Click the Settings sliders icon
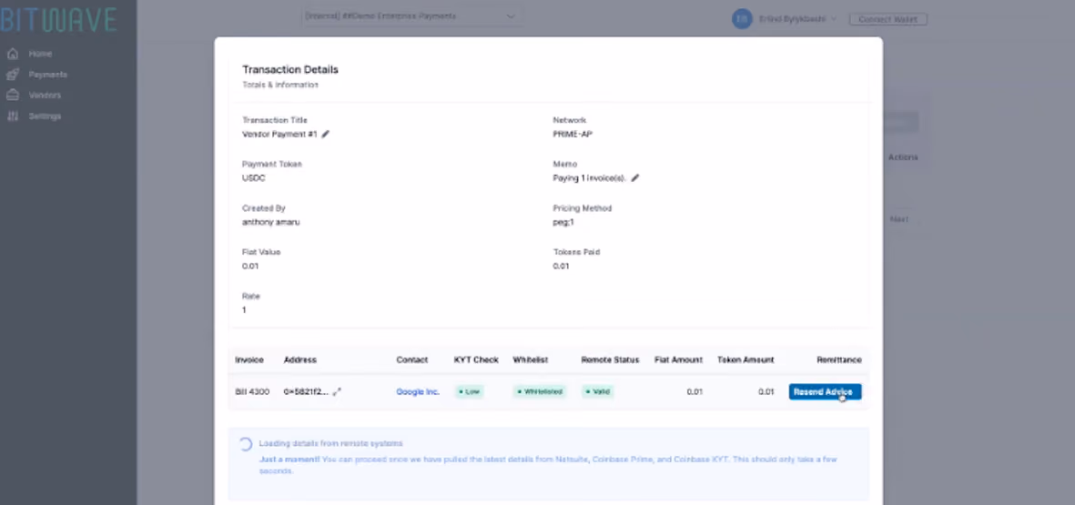The image size is (1075, 505). (x=13, y=116)
